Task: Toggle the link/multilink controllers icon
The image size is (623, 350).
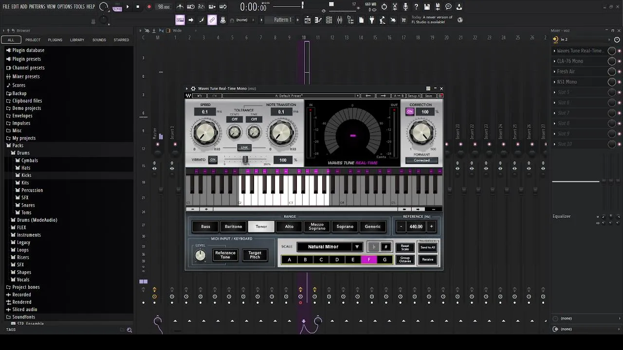Action: (x=212, y=20)
